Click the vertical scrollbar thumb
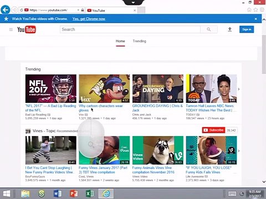 [264, 54]
